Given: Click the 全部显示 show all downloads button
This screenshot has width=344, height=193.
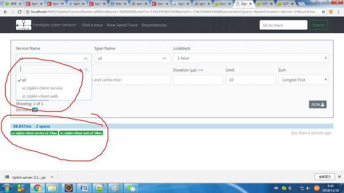Looking at the screenshot, I should 325,176.
